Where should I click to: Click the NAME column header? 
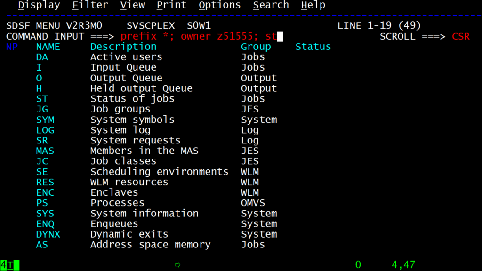(x=48, y=47)
